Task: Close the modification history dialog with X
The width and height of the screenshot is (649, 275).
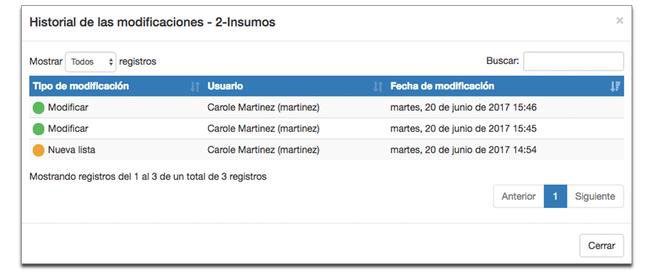Action: coord(619,20)
